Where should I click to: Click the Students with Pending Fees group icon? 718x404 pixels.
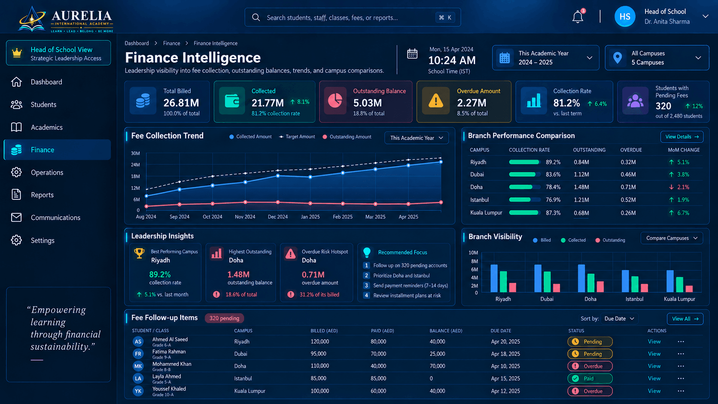coord(636,101)
